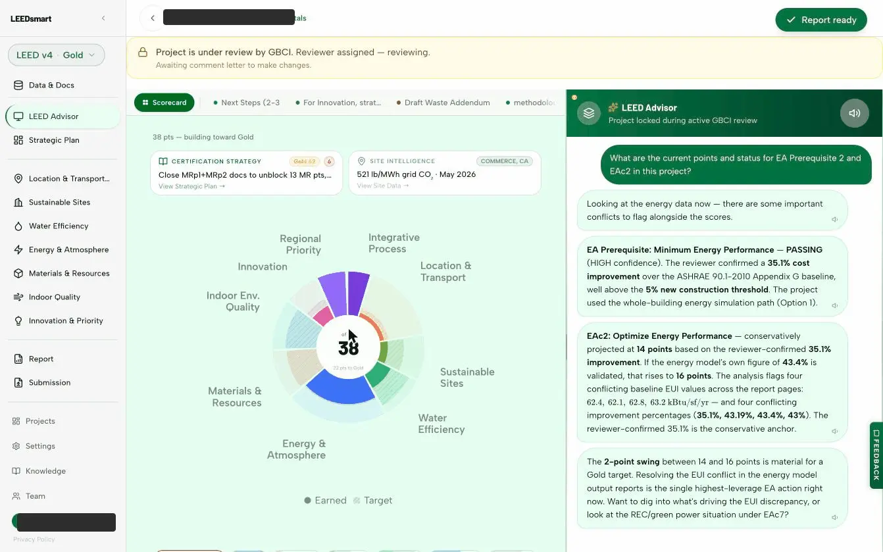Select the LEED Advisor monitor icon
This screenshot has width=883, height=552.
[x=18, y=116]
